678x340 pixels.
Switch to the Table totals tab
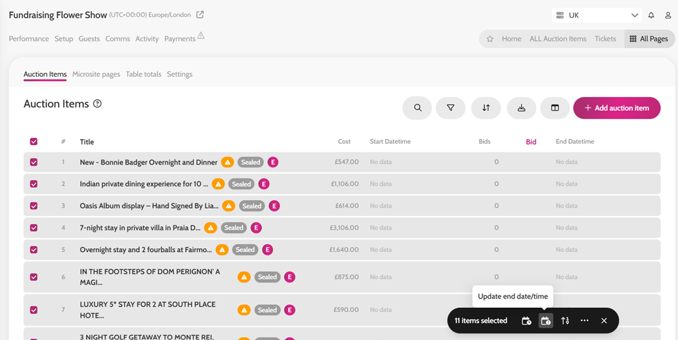point(144,74)
